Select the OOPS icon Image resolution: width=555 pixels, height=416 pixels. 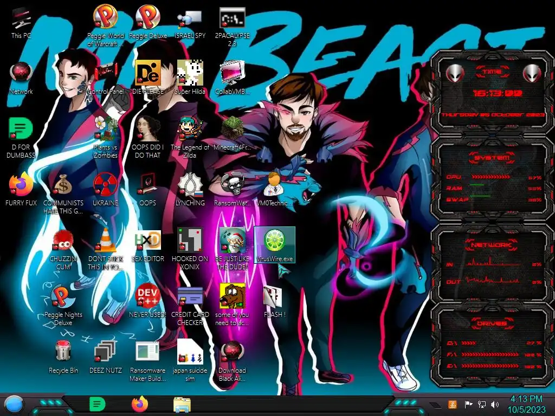pos(147,189)
